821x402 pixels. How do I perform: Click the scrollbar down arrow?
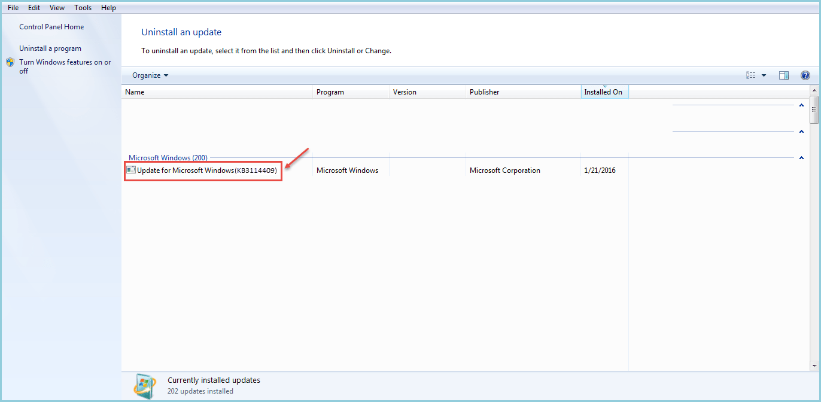click(x=814, y=366)
